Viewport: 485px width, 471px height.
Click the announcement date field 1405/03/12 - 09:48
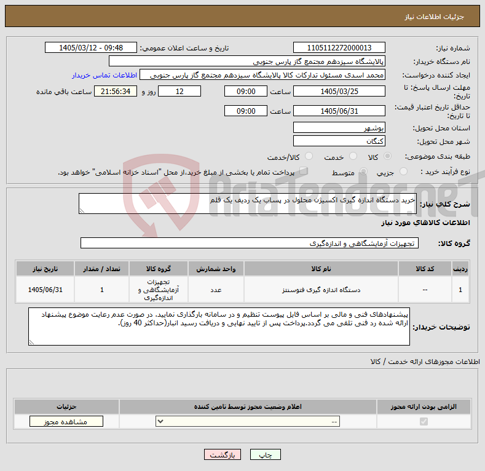click(91, 48)
